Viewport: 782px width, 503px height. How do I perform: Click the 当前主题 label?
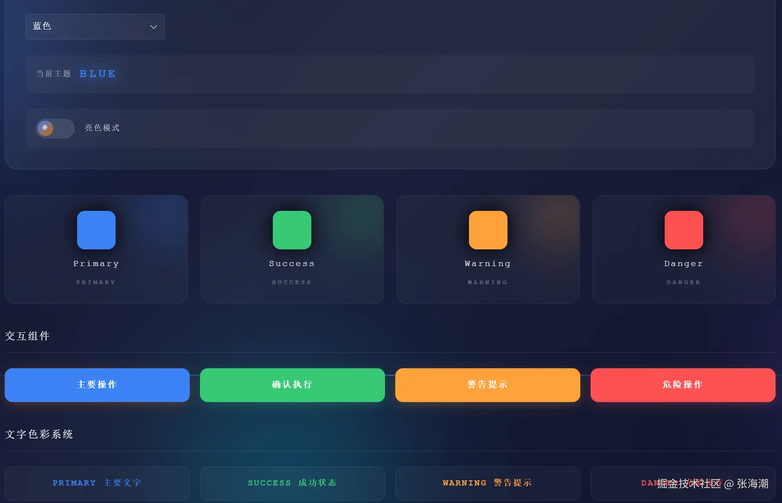tap(54, 74)
